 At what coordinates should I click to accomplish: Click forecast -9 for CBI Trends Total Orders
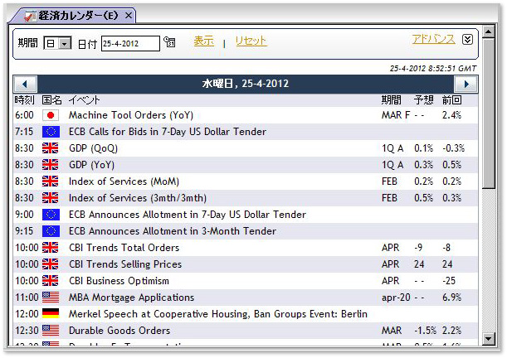(x=418, y=248)
